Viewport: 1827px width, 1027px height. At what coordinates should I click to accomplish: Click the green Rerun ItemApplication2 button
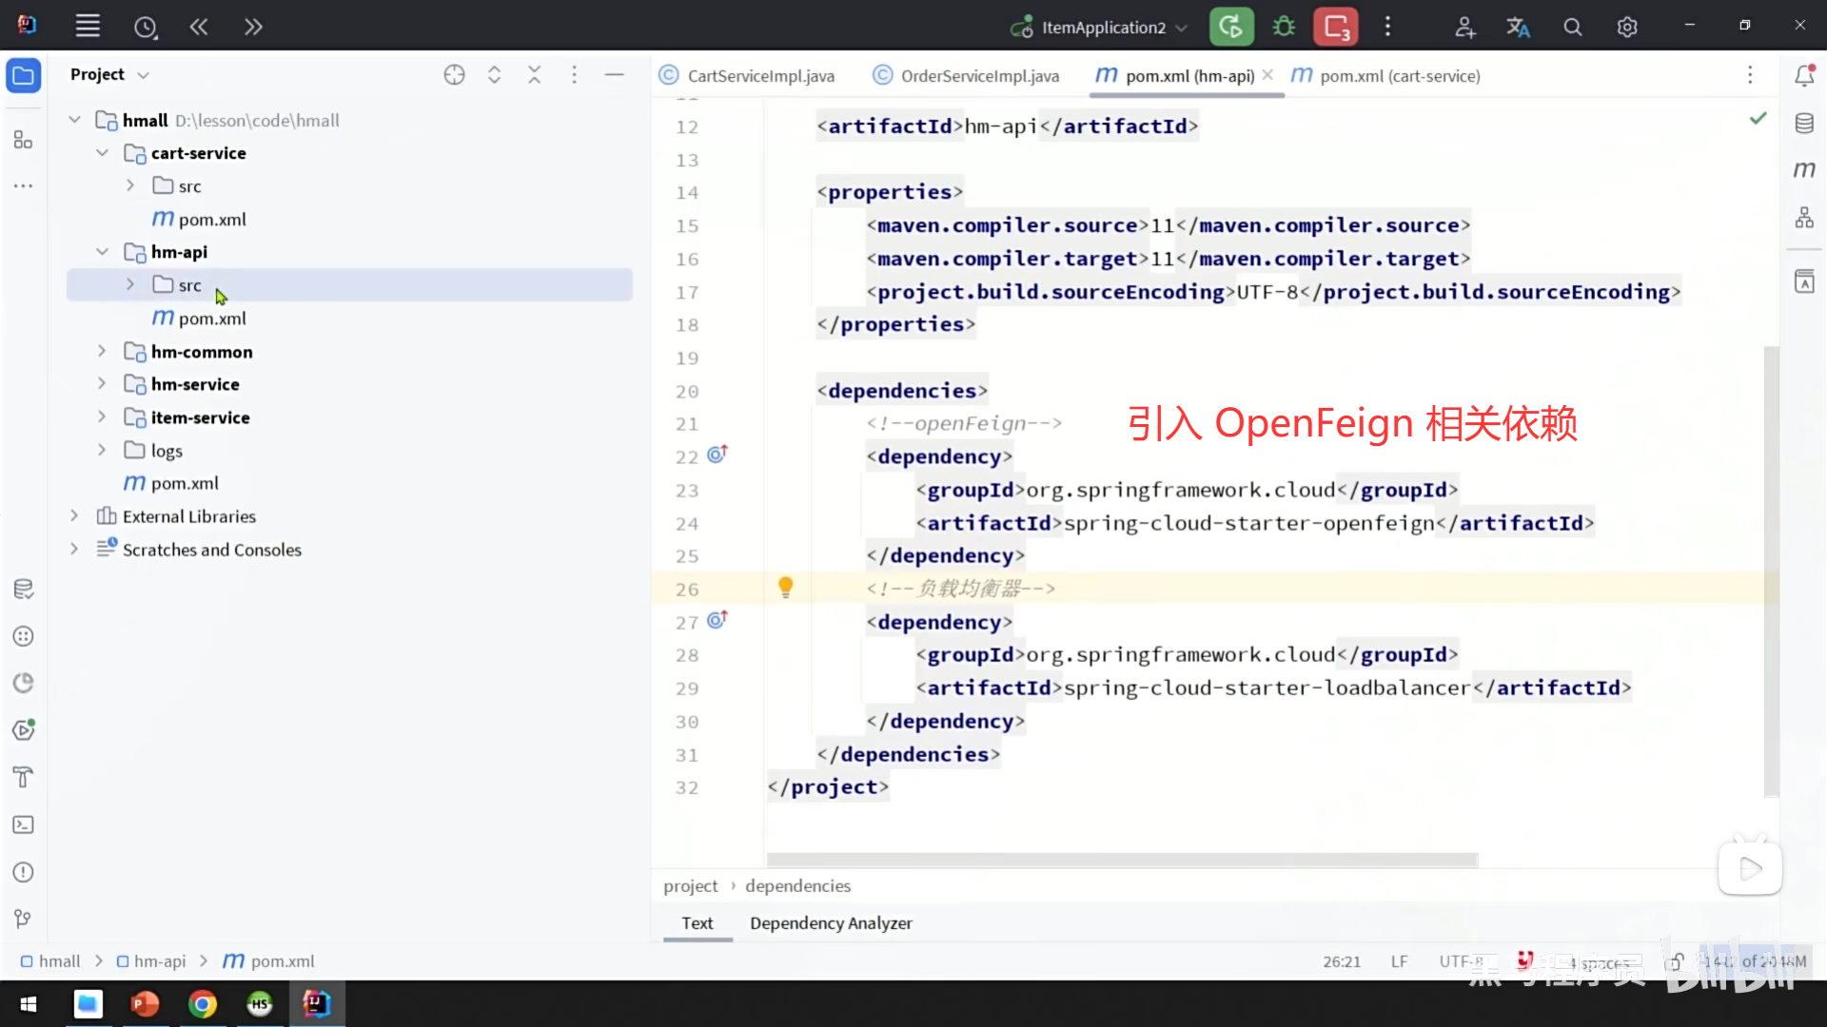[1230, 27]
